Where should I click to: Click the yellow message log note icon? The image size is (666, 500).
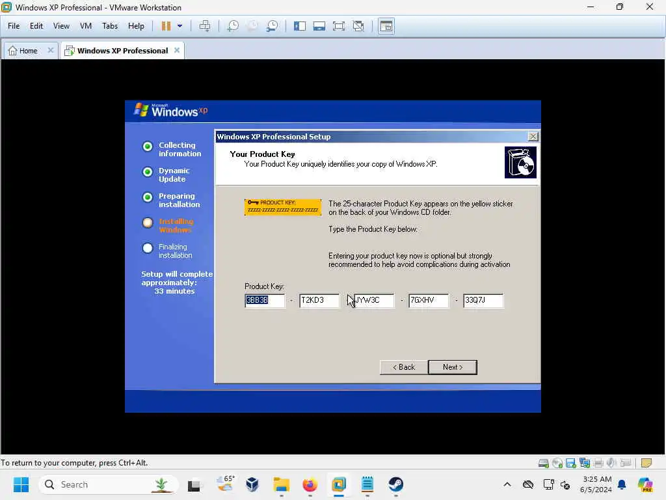click(x=646, y=463)
